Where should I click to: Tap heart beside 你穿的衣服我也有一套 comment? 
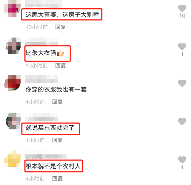point(182,83)
